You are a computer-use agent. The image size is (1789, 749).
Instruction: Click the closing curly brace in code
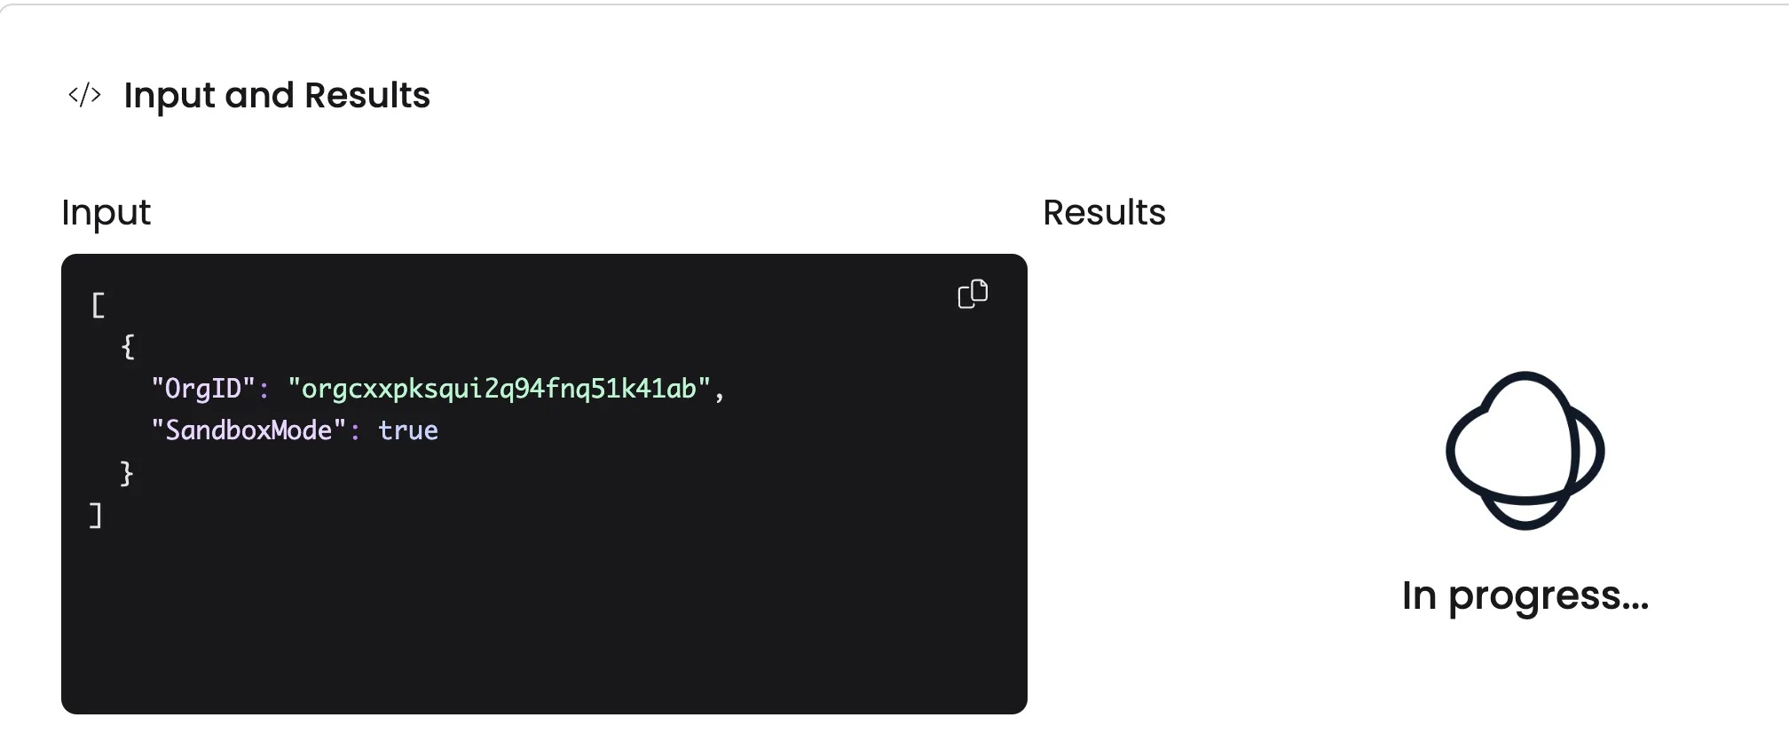pyautogui.click(x=127, y=473)
